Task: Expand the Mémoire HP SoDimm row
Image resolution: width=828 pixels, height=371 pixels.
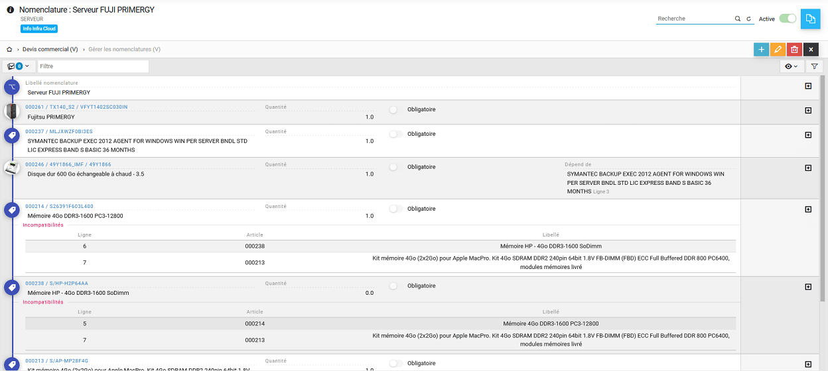Action: [808, 287]
